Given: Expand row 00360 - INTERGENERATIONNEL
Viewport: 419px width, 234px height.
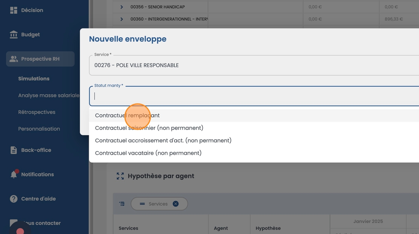Looking at the screenshot, I should click(122, 19).
